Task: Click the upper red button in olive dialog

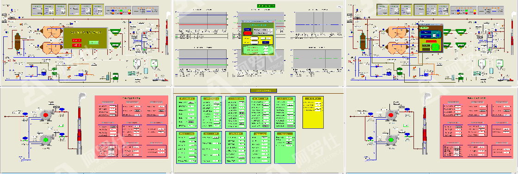Action: click(x=76, y=40)
